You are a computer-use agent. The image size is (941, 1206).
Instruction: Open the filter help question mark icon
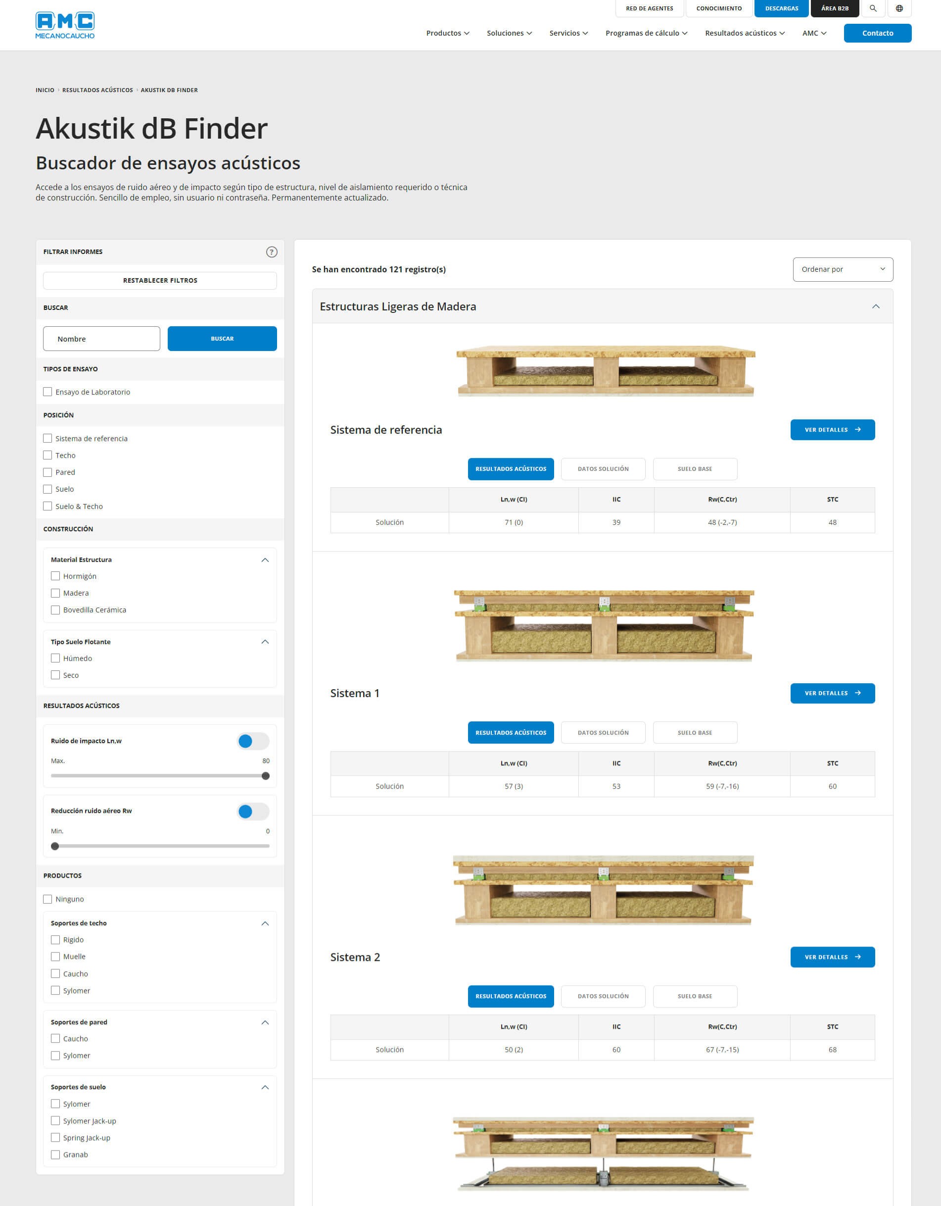pos(272,252)
